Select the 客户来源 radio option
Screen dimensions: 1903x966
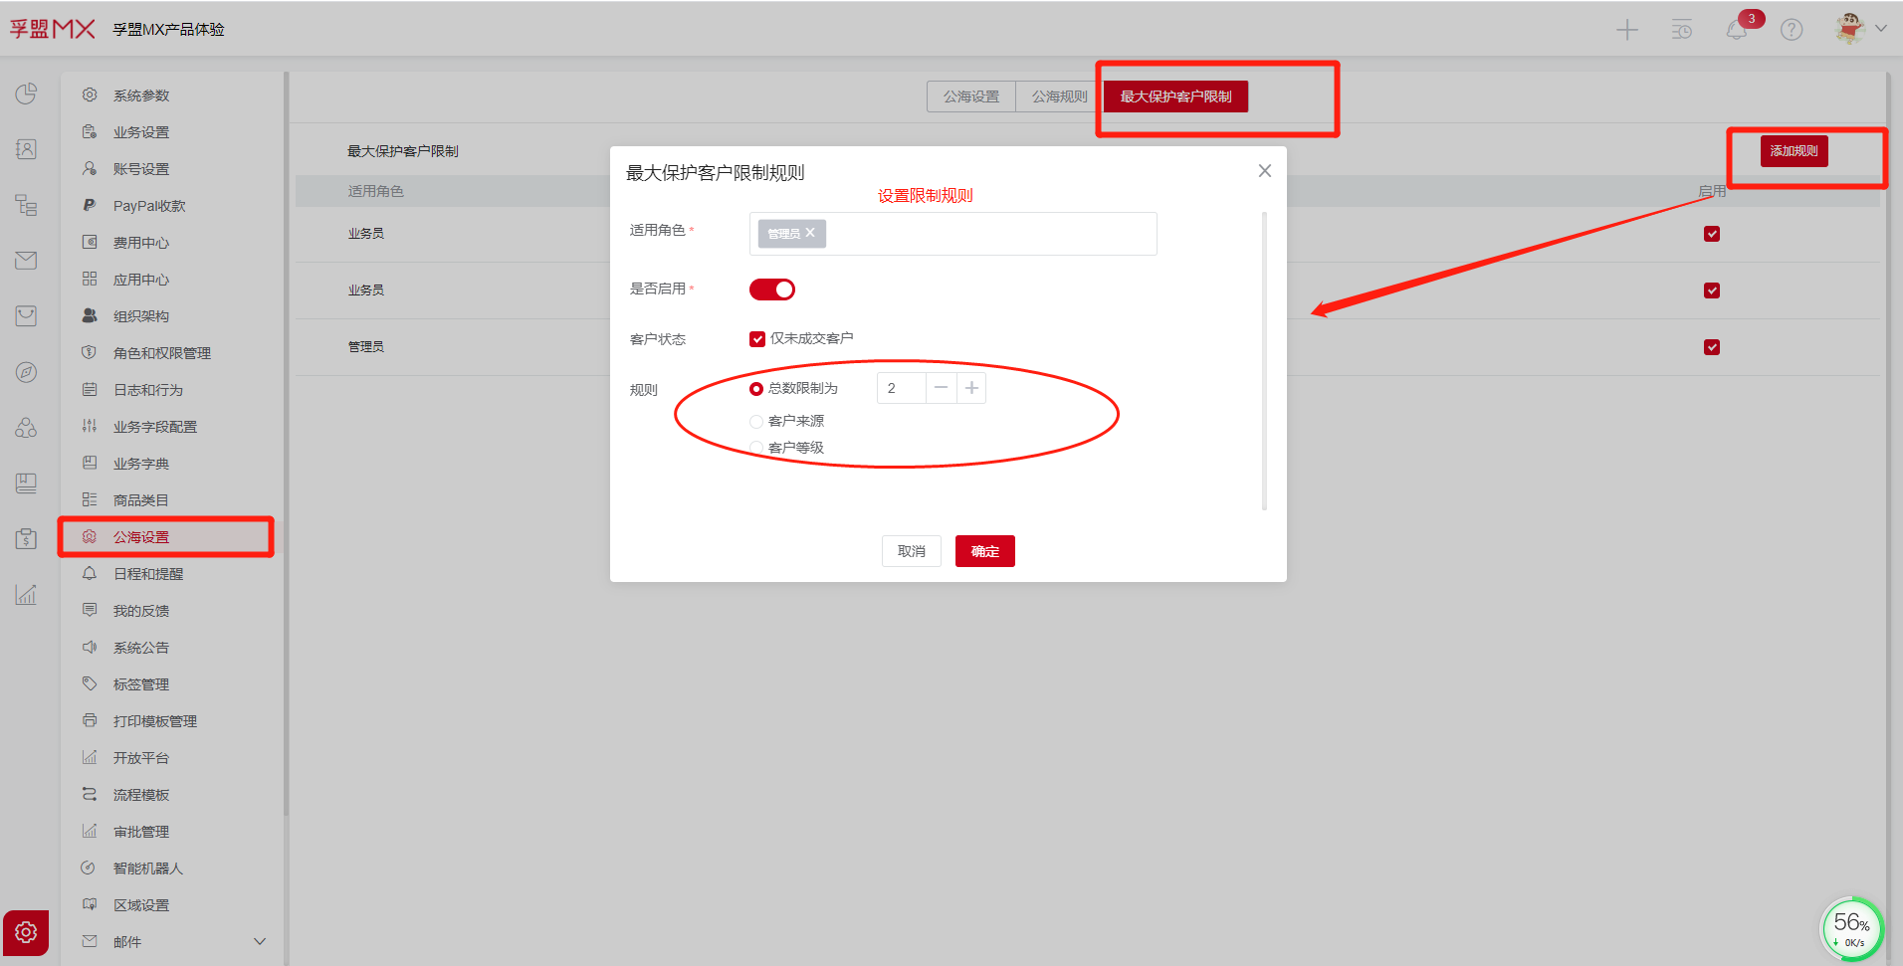[x=756, y=422]
